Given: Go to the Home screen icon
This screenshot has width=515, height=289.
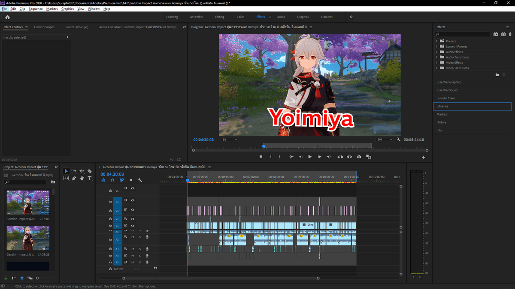Looking at the screenshot, I should click(7, 17).
